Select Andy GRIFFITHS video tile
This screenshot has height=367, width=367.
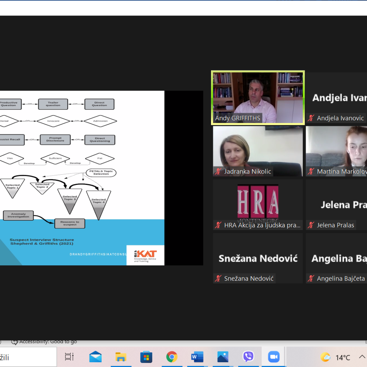pos(258,98)
